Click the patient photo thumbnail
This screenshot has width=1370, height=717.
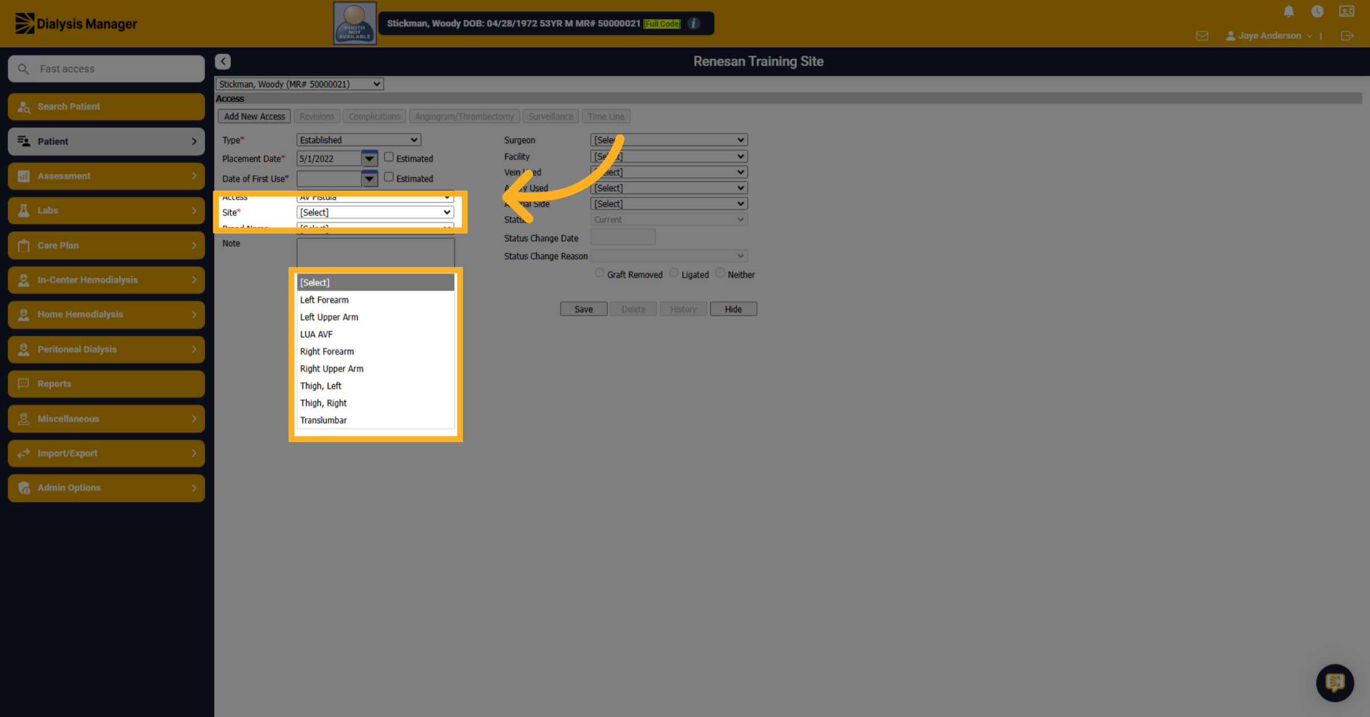point(354,23)
